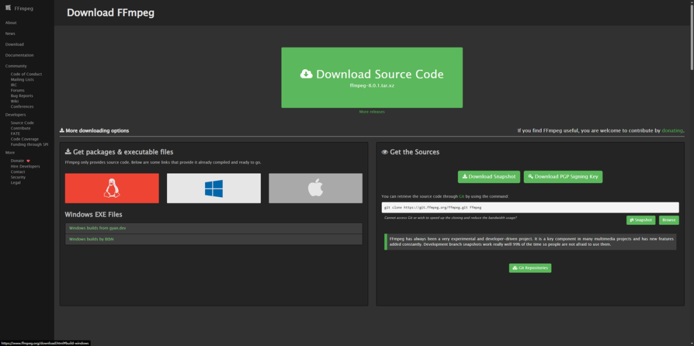The width and height of the screenshot is (694, 346).
Task: Open Security sidebar link
Action: pos(18,177)
